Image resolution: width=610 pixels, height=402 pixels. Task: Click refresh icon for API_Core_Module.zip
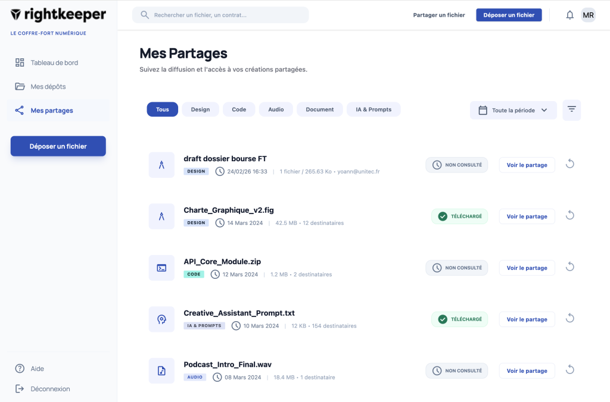click(x=569, y=267)
